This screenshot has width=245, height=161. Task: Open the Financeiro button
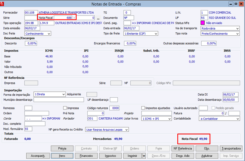click(x=86, y=156)
